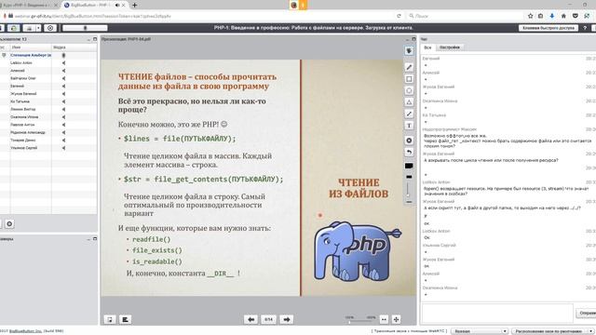The height and width of the screenshot is (335, 596).
Task: Select presenter Степанцов Альберт in users list
Action: tap(31, 56)
